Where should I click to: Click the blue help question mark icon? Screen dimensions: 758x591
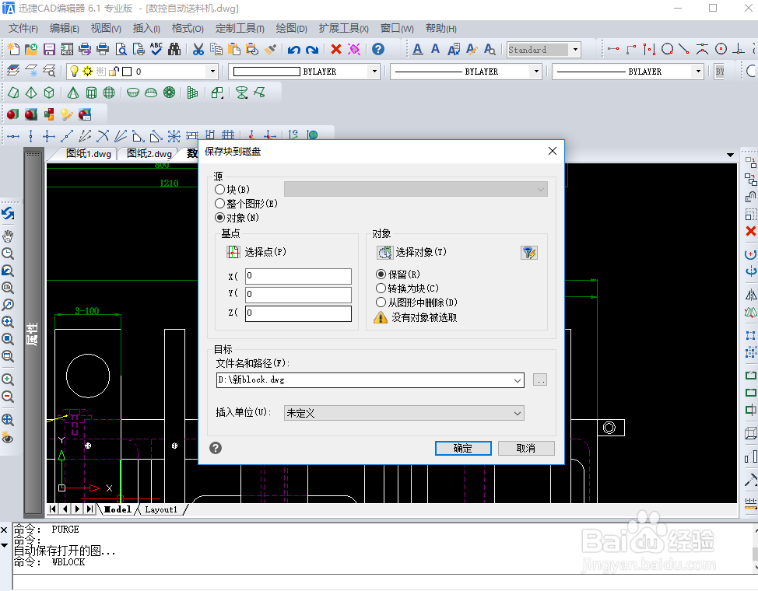(378, 49)
